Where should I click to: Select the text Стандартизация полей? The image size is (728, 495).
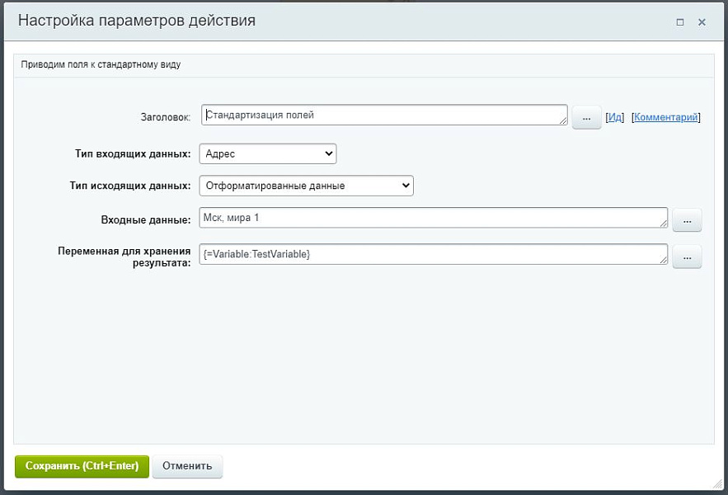tap(260, 115)
